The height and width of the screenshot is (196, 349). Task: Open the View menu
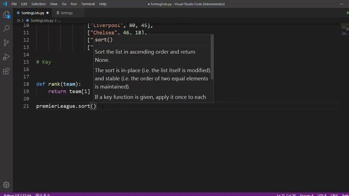53,4
